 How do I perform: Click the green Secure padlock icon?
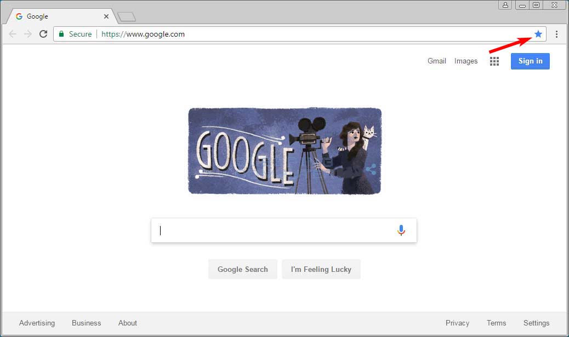61,34
